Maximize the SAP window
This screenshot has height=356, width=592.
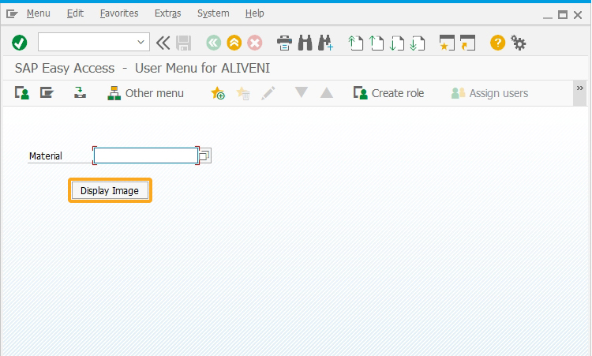pos(563,15)
